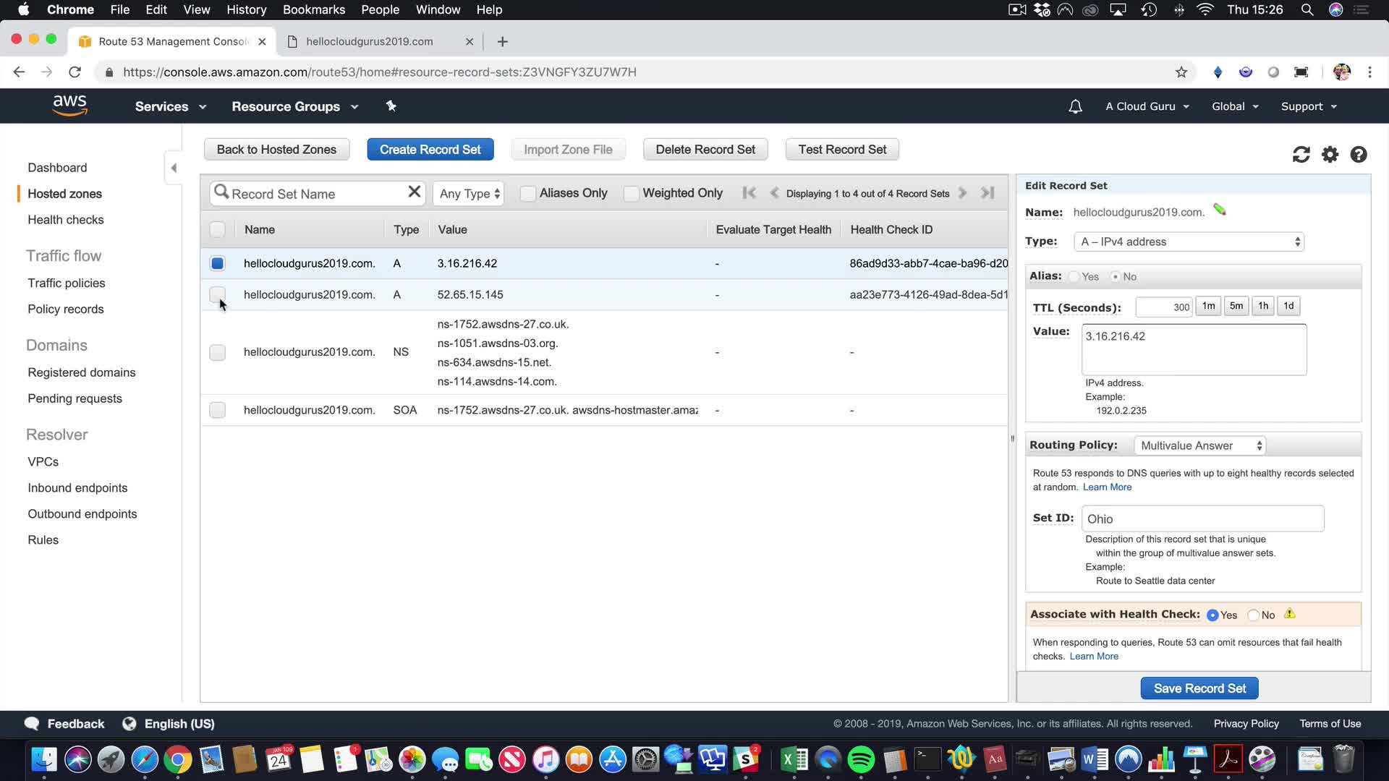Collapse the left navigation sidebar arrow

174,168
